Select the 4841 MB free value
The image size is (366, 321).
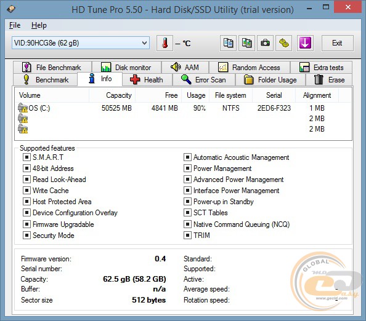tap(165, 108)
